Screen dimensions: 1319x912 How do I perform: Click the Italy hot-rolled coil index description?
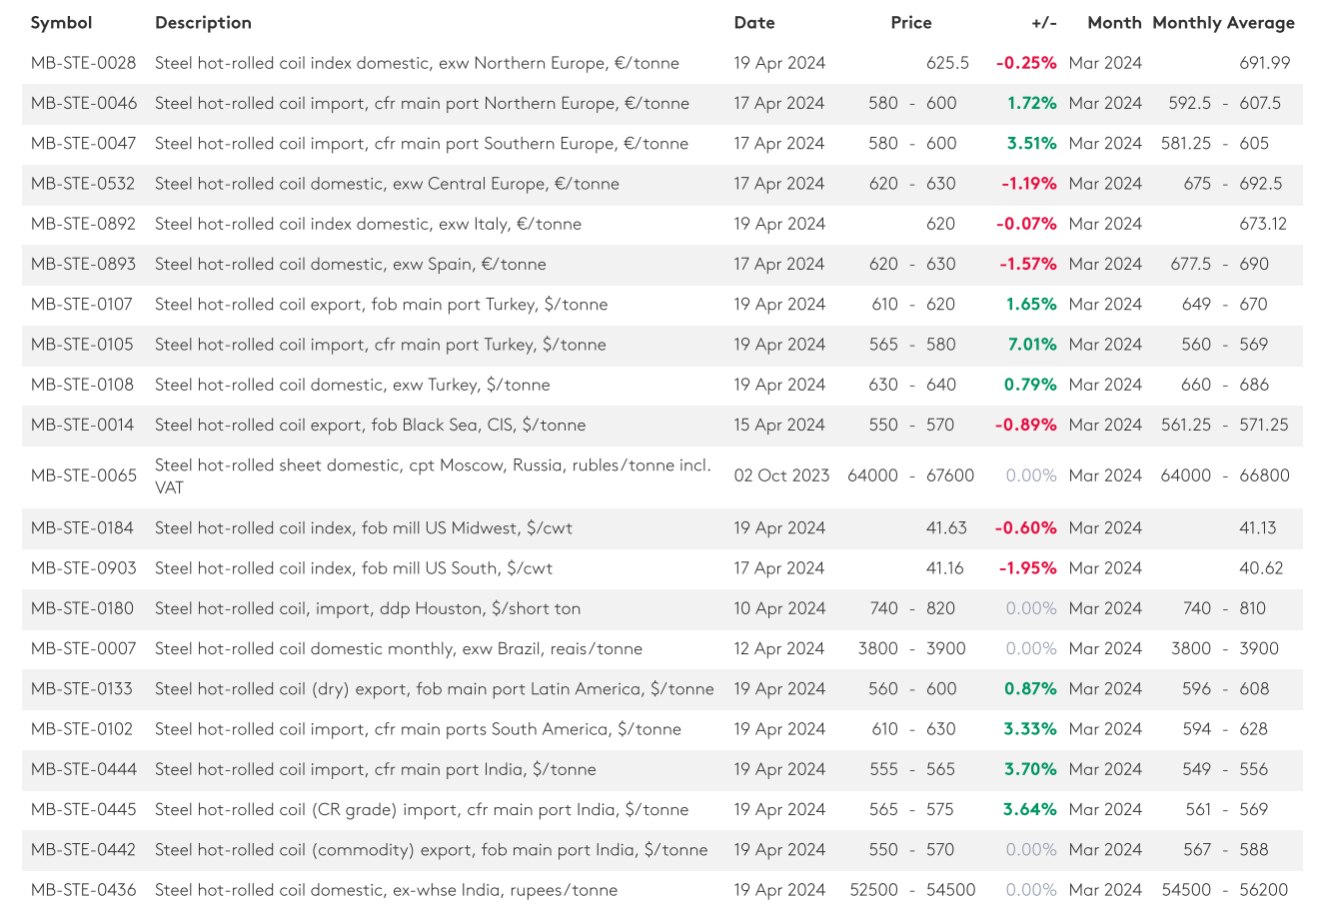click(x=368, y=224)
